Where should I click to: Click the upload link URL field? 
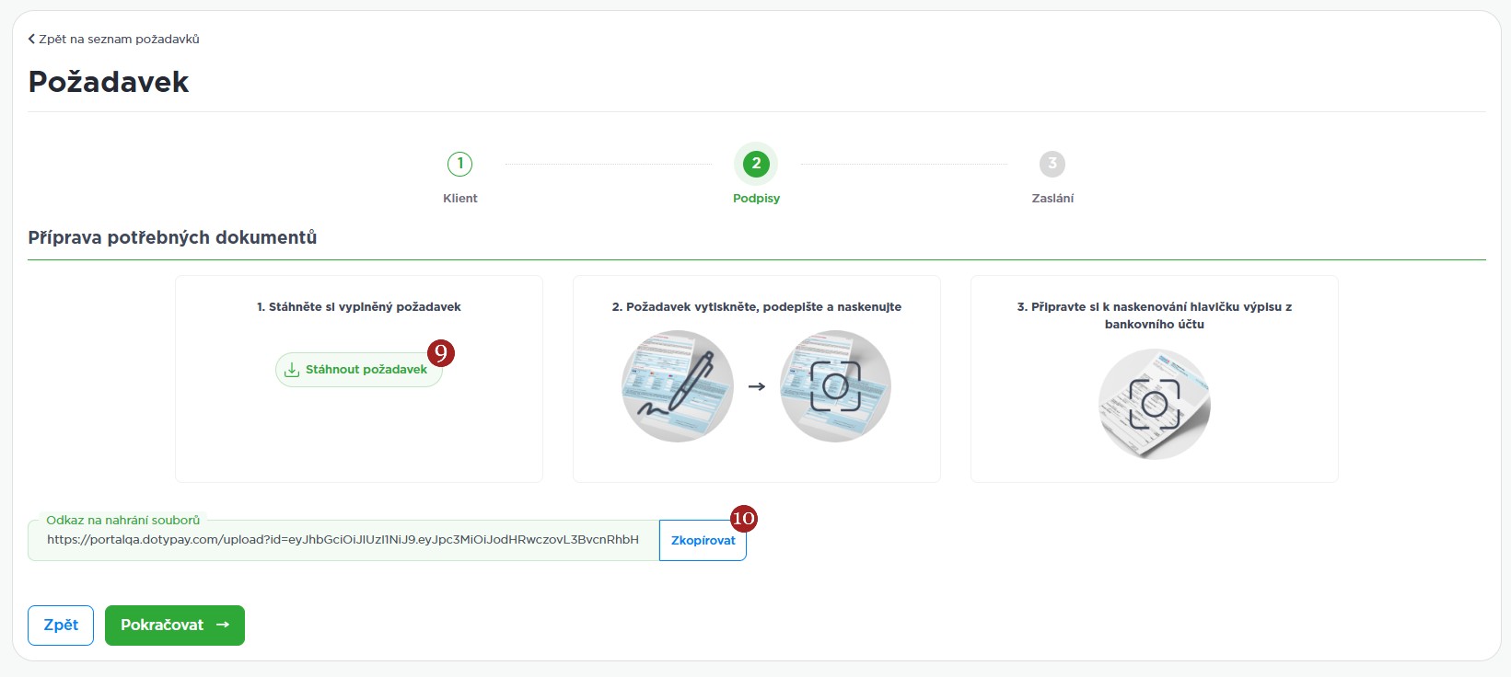(343, 540)
